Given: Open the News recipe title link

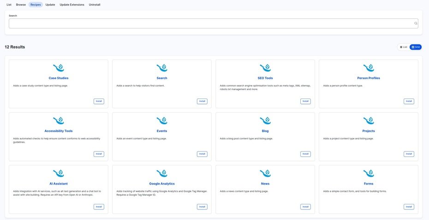Looking at the screenshot, I should coord(265,184).
